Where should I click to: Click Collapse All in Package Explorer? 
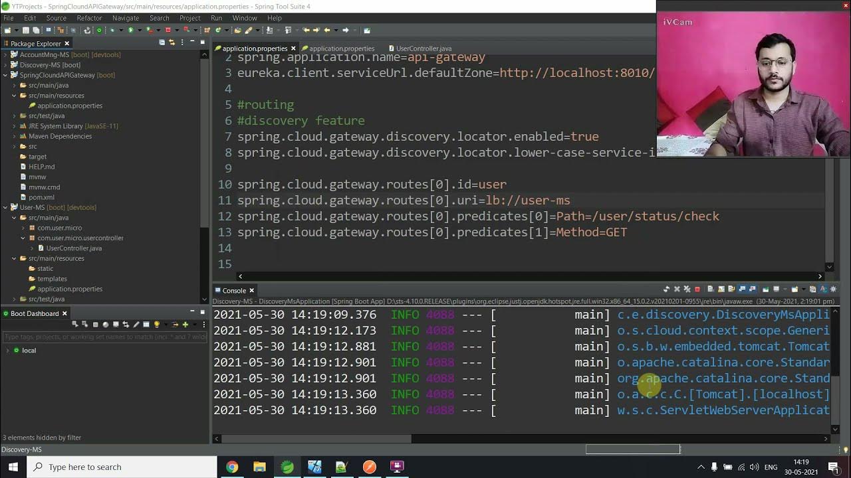[x=162, y=42]
